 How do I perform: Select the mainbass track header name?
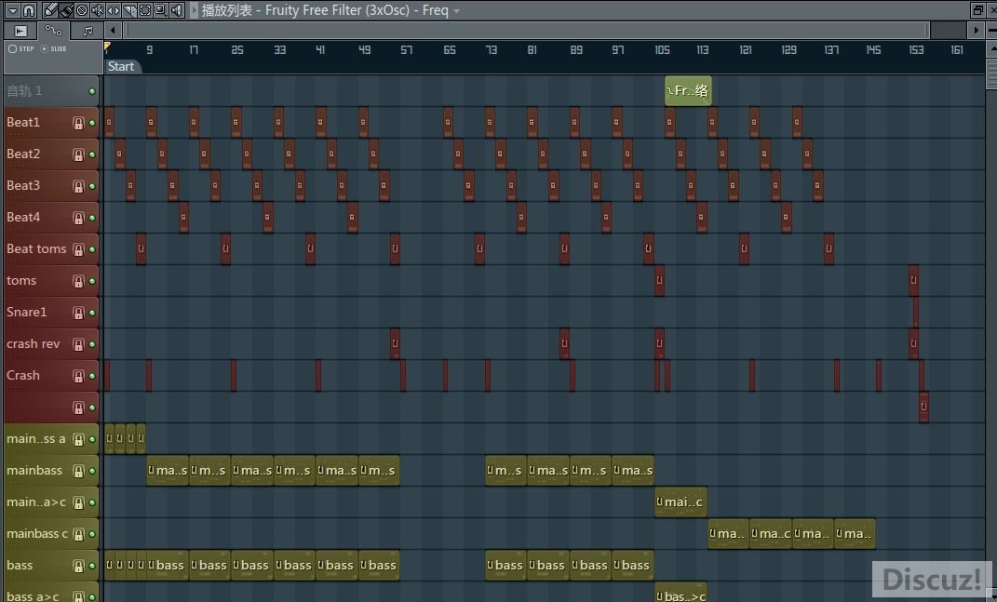click(34, 471)
